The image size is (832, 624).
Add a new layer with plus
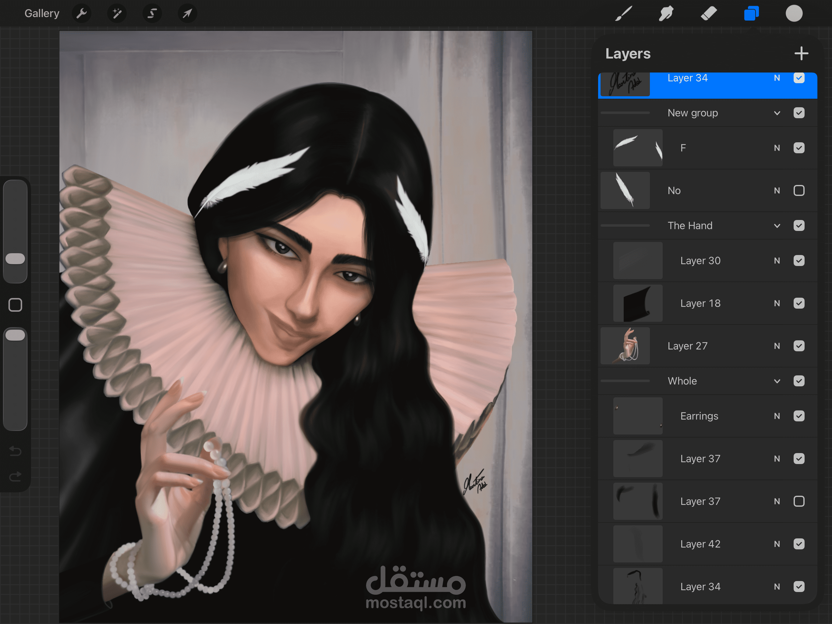click(801, 53)
